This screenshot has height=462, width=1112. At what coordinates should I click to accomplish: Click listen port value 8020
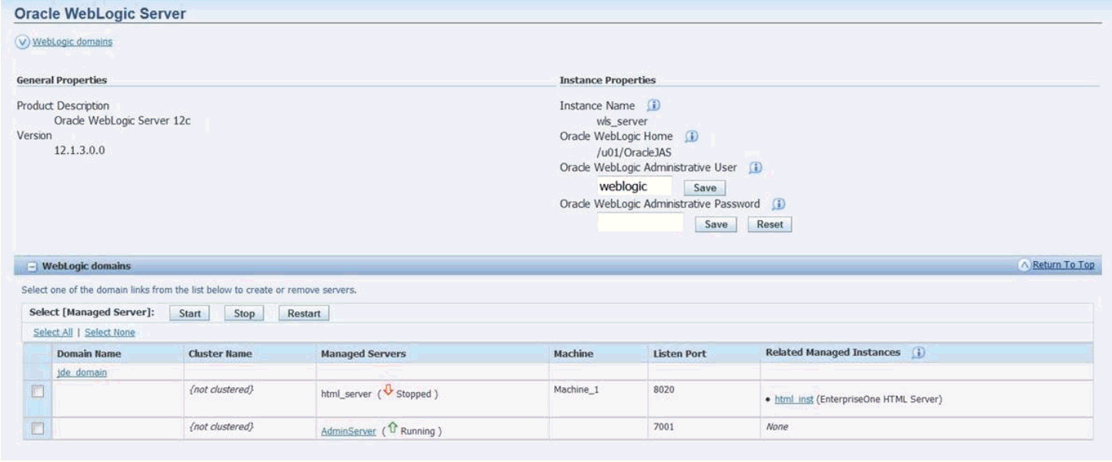pos(663,390)
